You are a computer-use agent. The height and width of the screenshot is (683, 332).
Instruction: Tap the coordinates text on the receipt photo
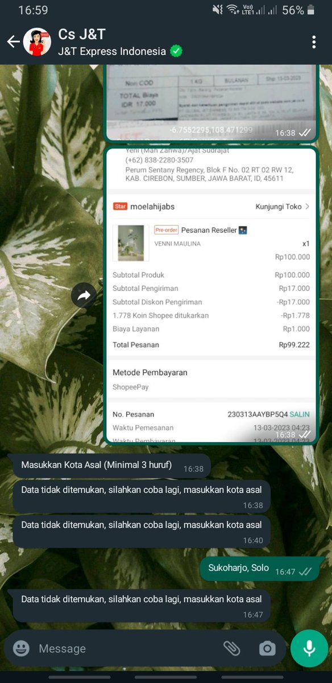(x=210, y=130)
